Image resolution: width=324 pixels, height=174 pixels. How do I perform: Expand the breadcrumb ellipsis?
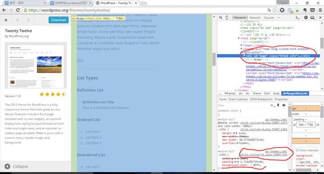[x=220, y=93]
